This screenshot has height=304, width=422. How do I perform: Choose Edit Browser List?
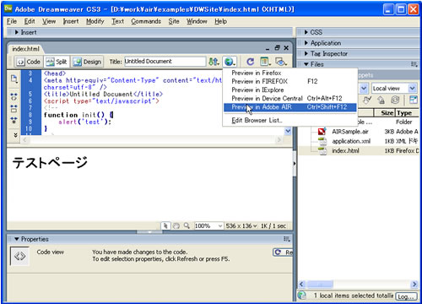click(289, 120)
